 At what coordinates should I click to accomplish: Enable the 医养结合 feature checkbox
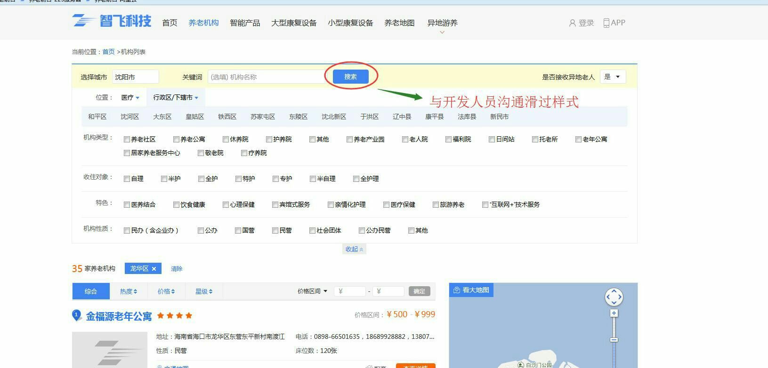(127, 205)
